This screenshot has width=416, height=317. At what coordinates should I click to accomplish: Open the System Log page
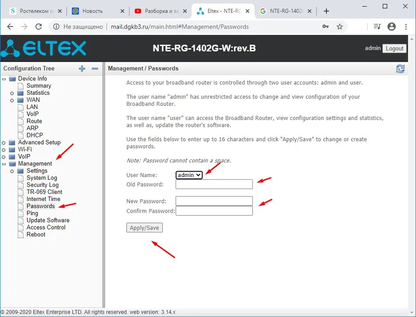(x=42, y=178)
